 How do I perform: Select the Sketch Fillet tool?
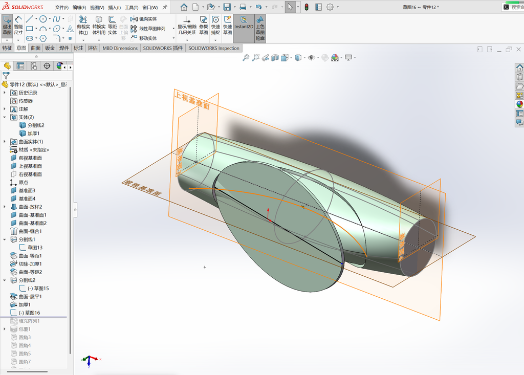(x=56, y=38)
